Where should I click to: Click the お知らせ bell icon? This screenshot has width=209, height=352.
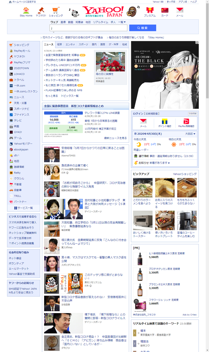[136, 163]
